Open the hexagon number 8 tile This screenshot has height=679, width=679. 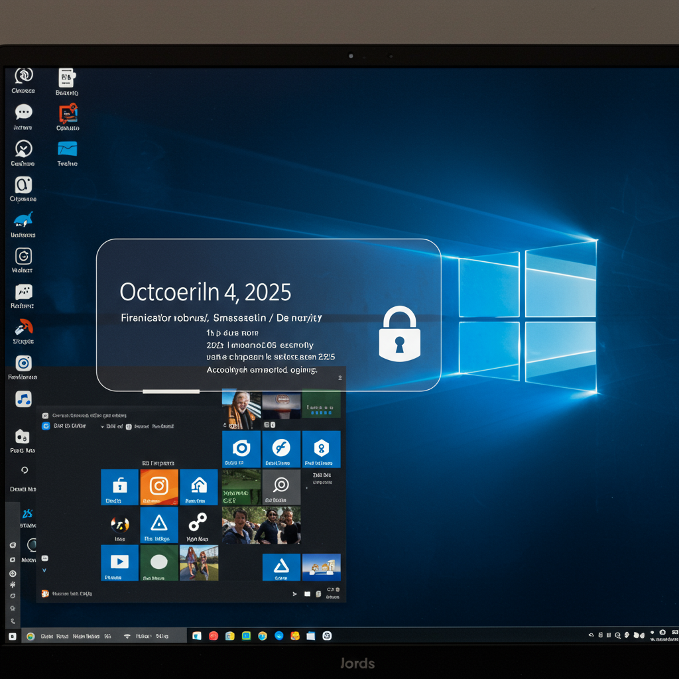322,449
